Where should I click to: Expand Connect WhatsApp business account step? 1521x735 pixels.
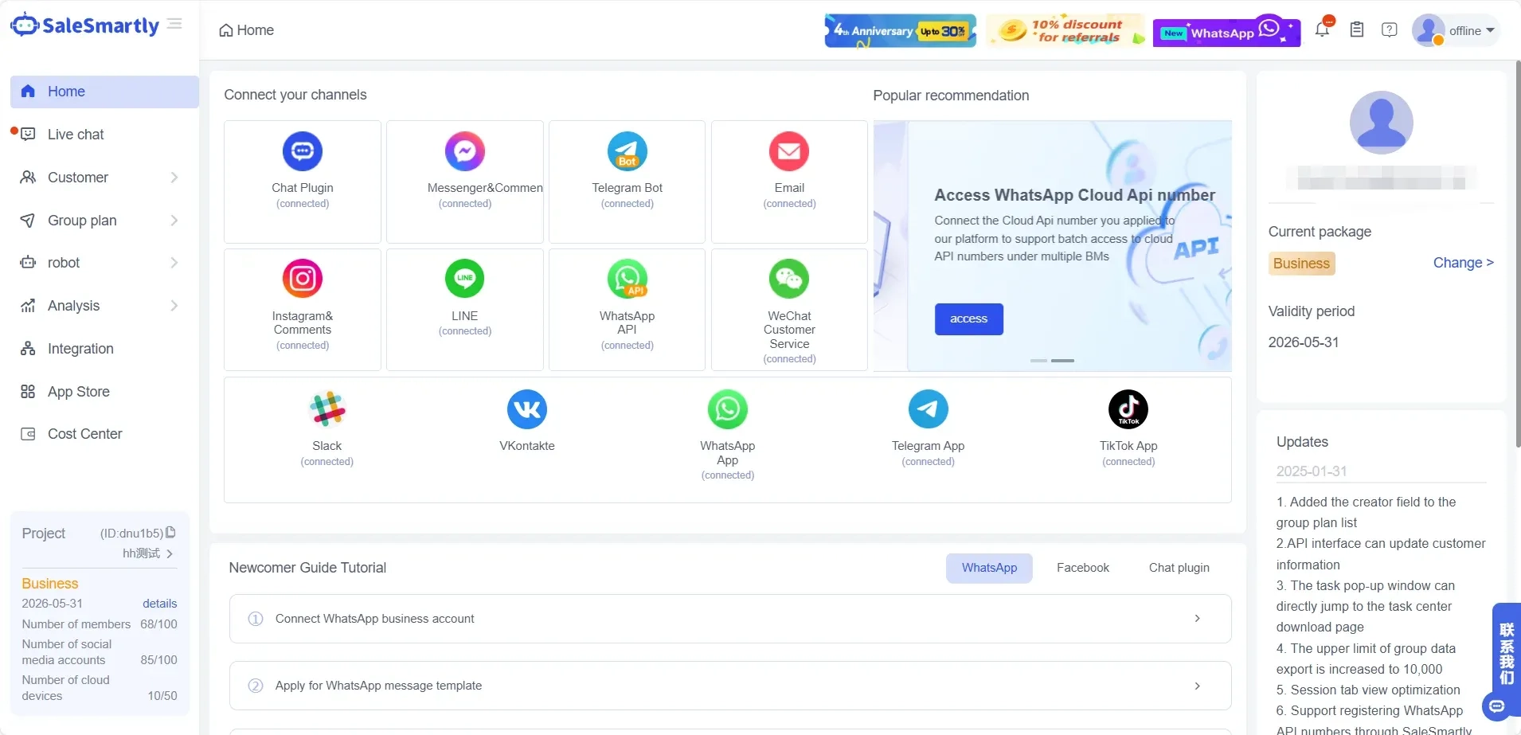coord(730,619)
